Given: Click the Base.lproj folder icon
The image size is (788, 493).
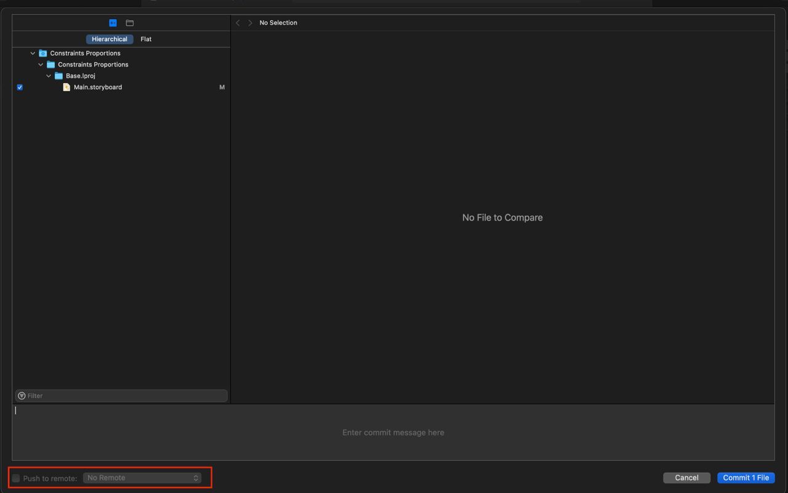Looking at the screenshot, I should 58,76.
